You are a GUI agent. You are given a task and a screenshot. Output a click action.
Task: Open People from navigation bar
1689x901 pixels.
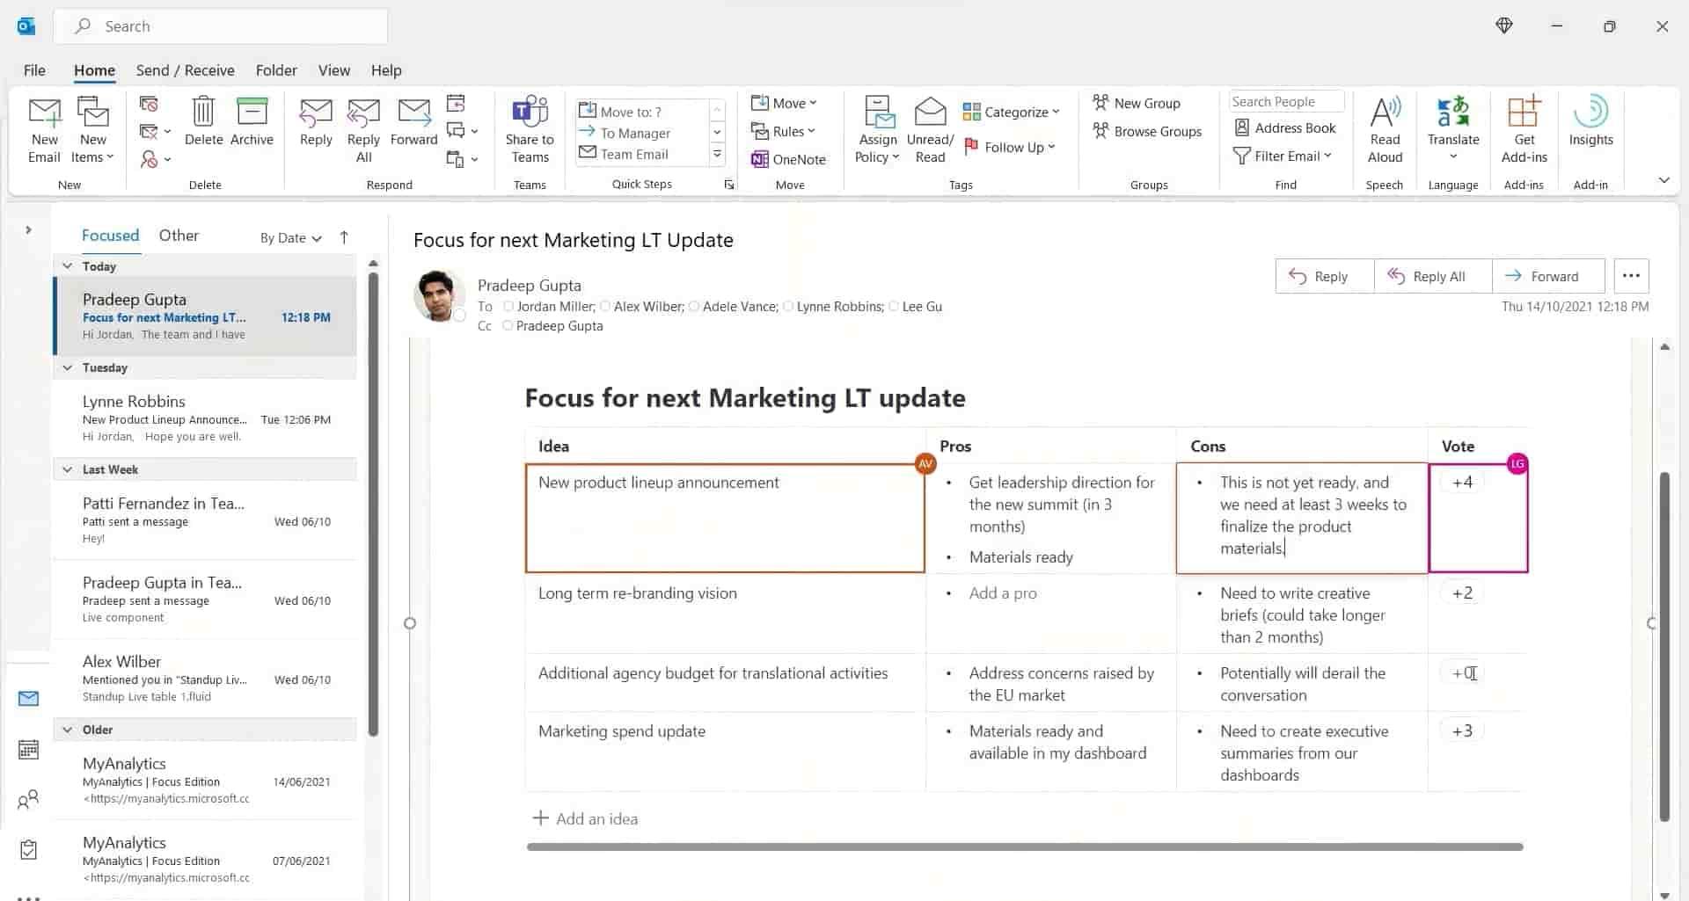pos(28,799)
